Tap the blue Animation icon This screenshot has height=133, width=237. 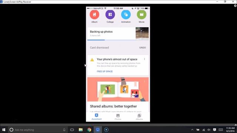(126, 15)
